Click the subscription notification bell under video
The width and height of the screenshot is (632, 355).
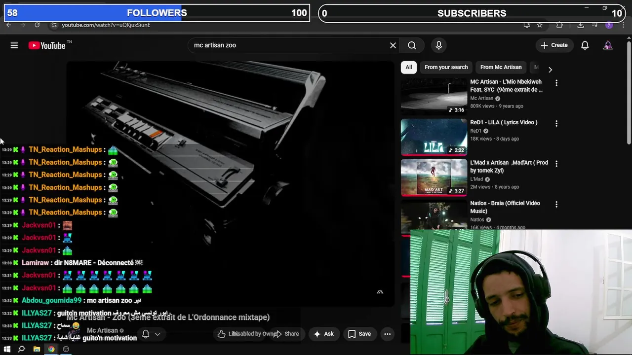coord(146,334)
